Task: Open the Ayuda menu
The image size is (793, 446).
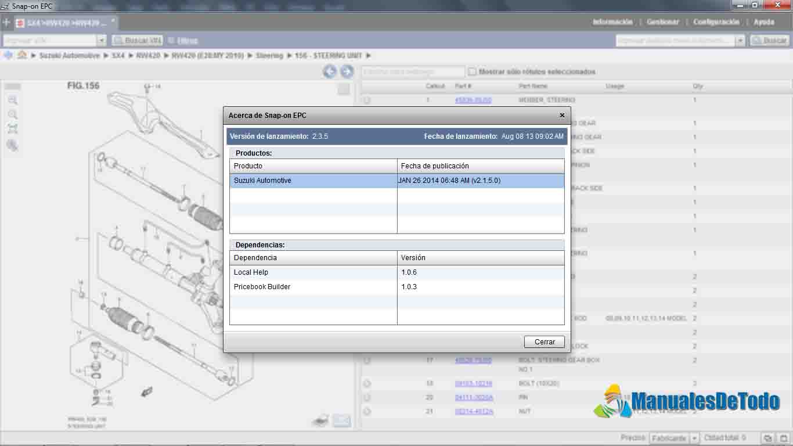Action: click(764, 22)
